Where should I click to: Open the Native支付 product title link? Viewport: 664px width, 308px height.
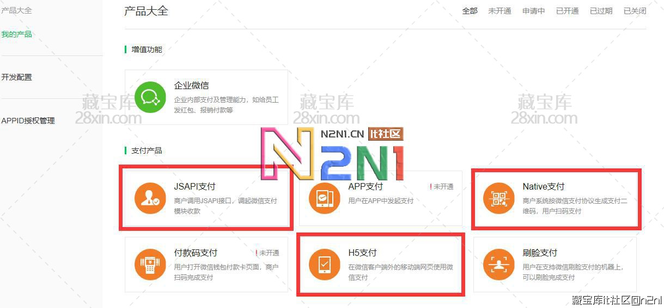point(543,186)
